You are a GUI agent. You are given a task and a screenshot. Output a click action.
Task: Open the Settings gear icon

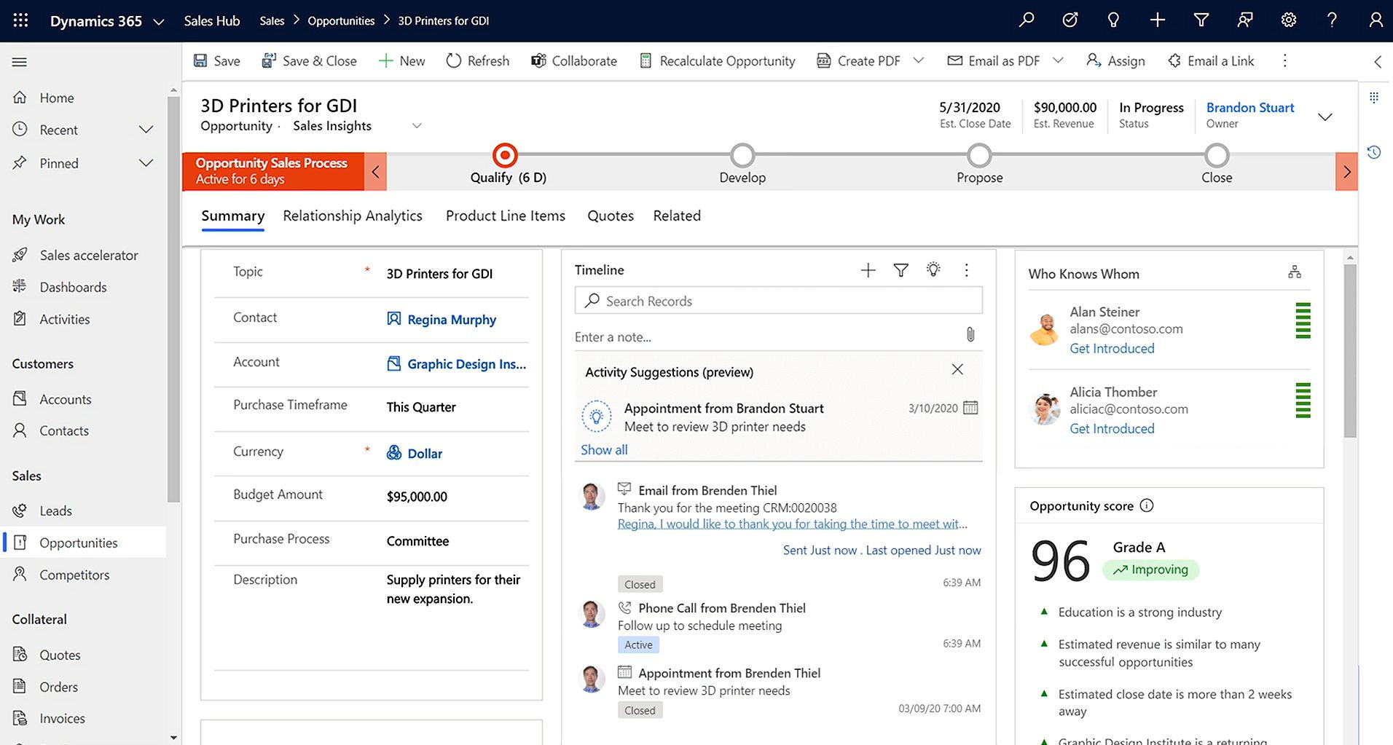point(1288,20)
